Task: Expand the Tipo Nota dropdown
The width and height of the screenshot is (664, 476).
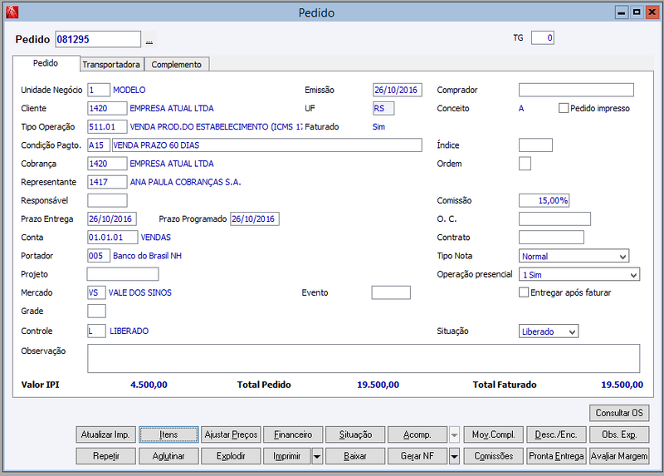Action: [574, 256]
